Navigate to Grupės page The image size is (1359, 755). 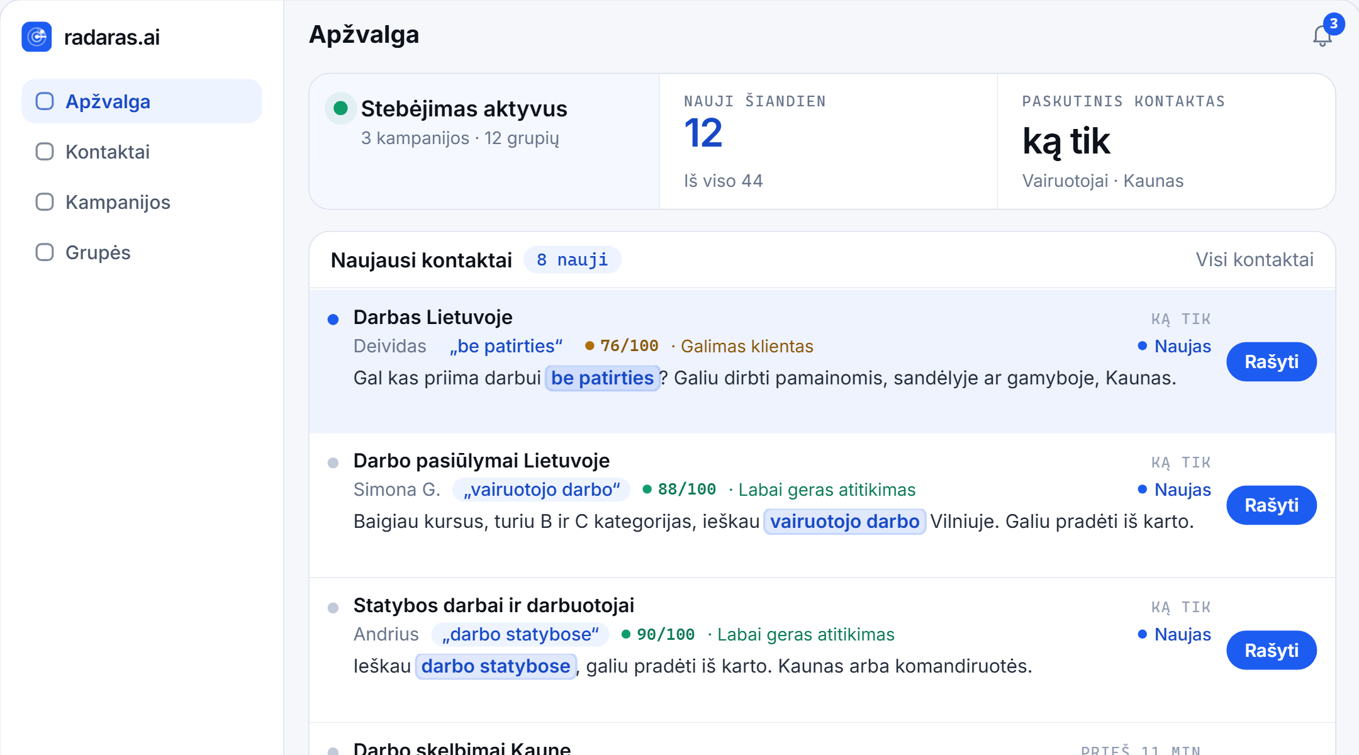click(142, 252)
